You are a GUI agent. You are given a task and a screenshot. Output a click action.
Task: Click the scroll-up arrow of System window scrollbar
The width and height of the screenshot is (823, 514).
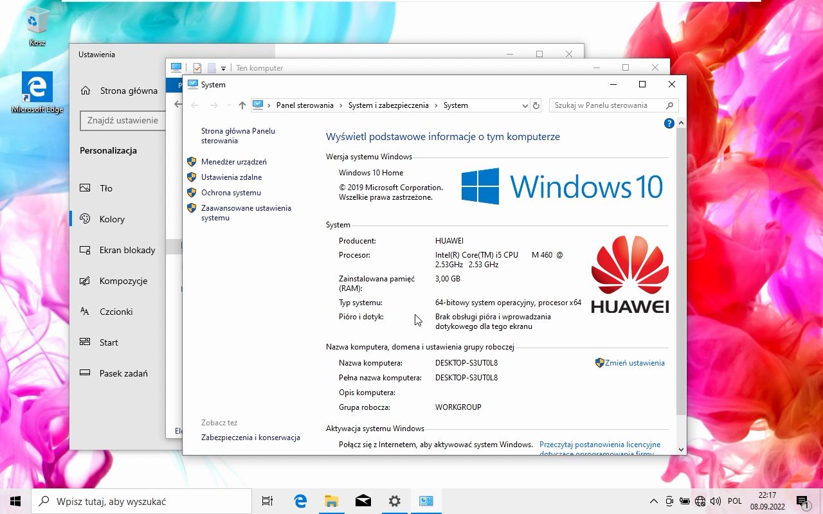click(x=682, y=123)
